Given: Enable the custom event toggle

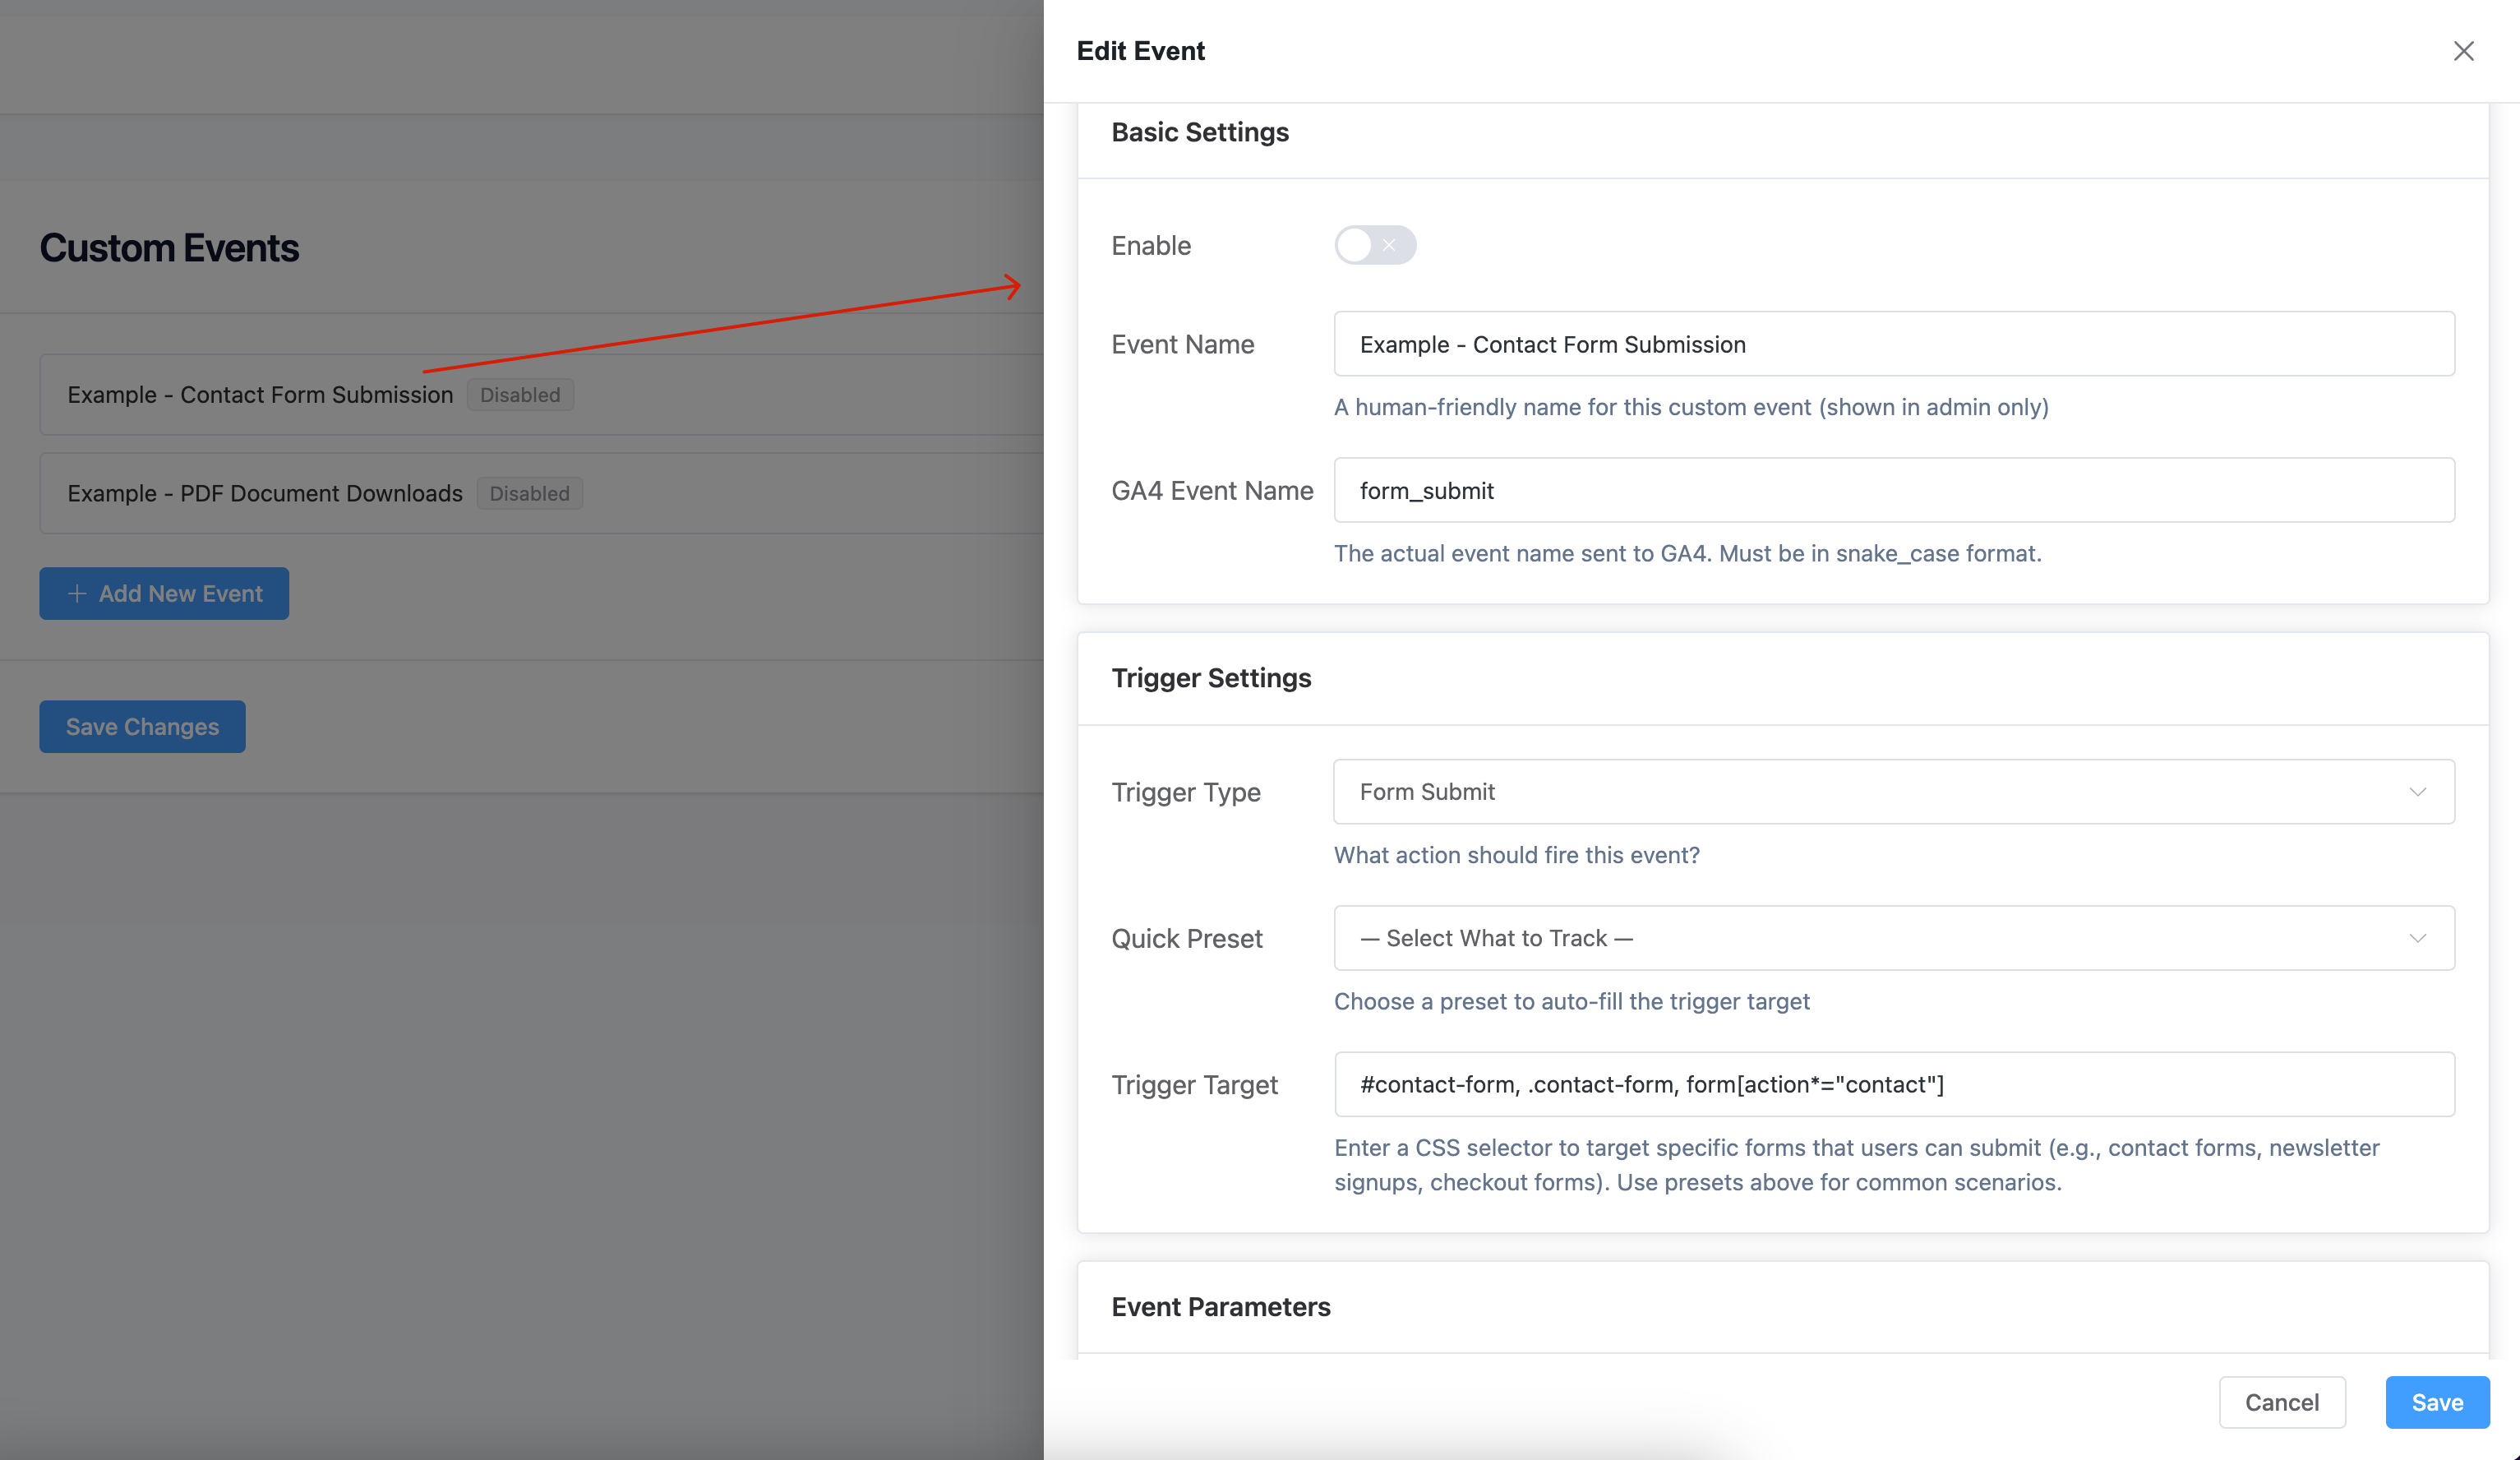Looking at the screenshot, I should pos(1375,245).
